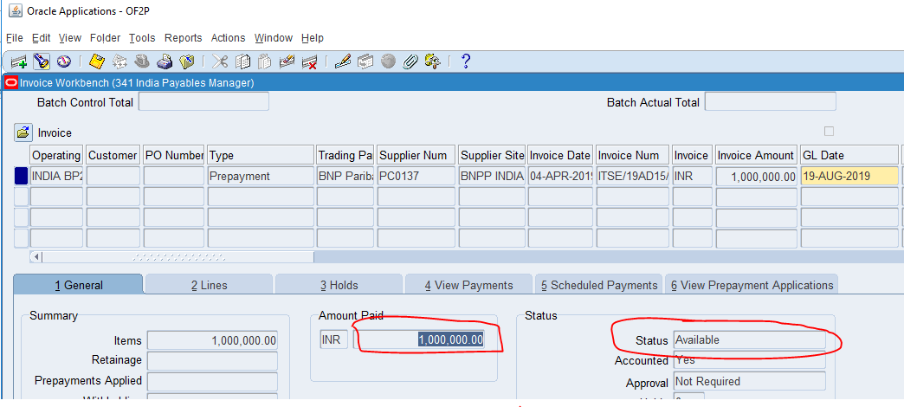Click the Folder Tools toolbar icon

(x=432, y=61)
